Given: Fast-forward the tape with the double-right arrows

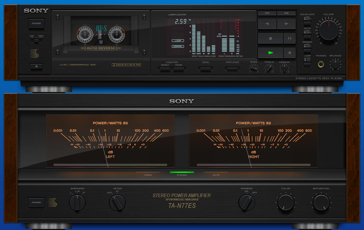Looking at the screenshot, I should 287,13.
